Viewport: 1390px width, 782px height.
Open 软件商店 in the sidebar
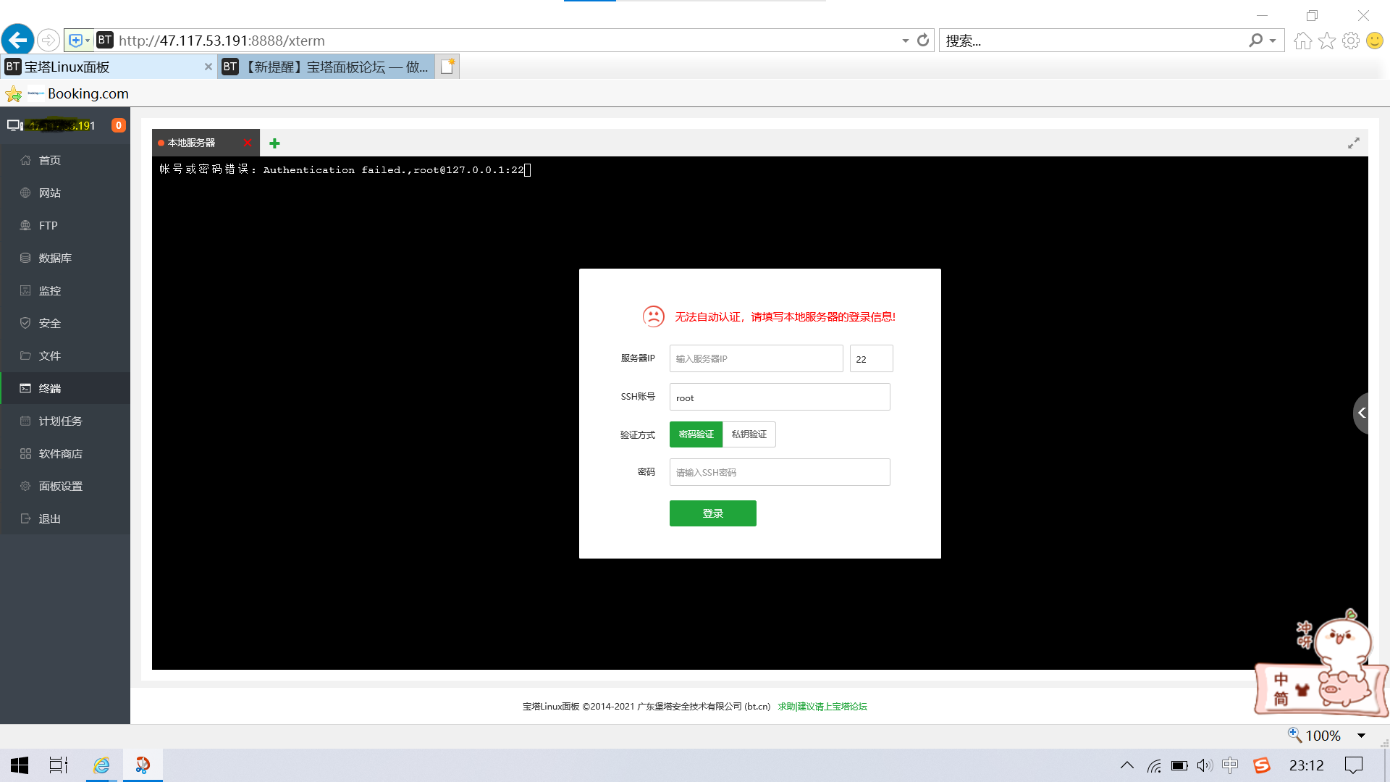pos(65,453)
